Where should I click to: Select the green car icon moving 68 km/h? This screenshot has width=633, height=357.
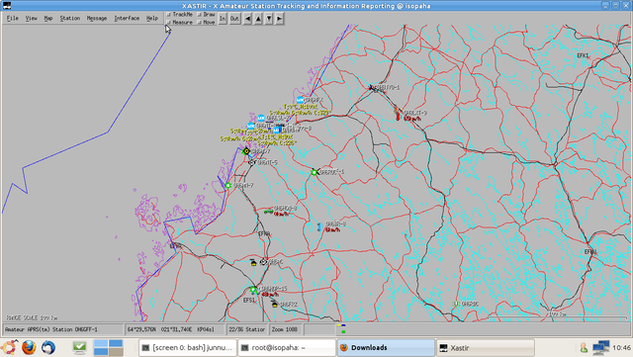point(268,211)
